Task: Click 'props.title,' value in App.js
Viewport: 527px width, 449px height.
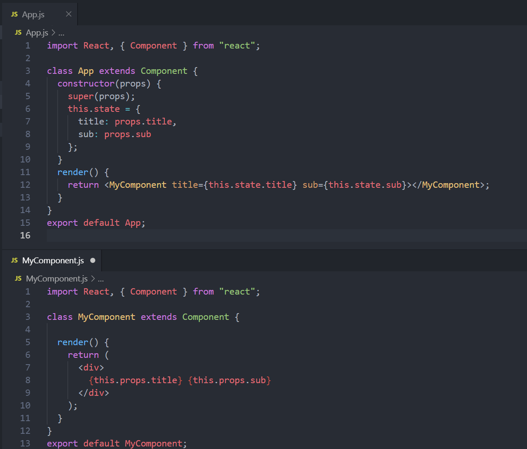Action: coord(145,122)
